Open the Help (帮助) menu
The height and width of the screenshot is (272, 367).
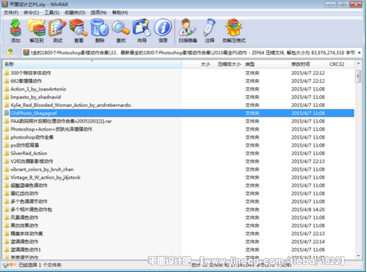click(120, 12)
